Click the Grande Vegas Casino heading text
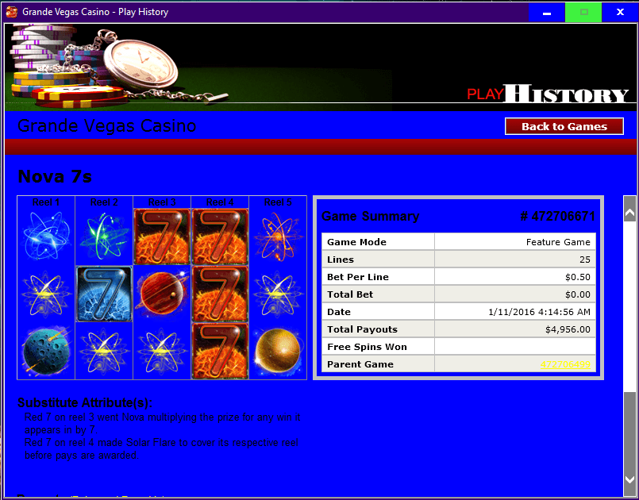The image size is (639, 500). coord(107,125)
